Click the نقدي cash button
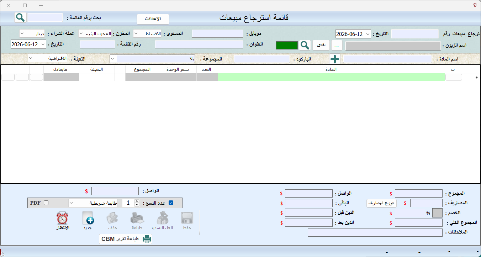Viewport: 481px width, 257px height. [321, 45]
